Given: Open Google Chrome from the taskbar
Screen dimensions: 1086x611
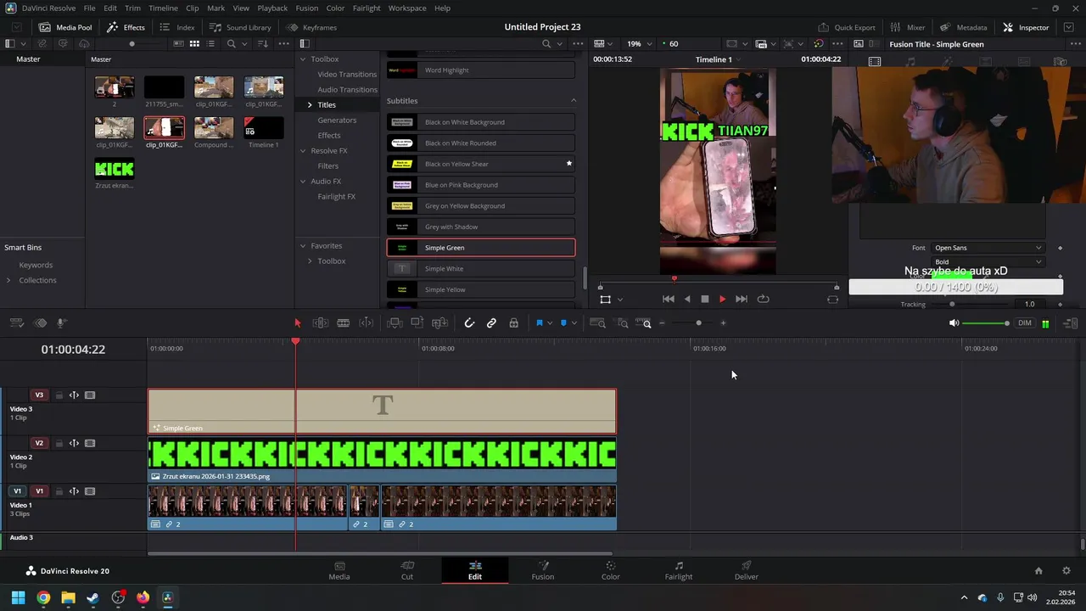Looking at the screenshot, I should 43,597.
